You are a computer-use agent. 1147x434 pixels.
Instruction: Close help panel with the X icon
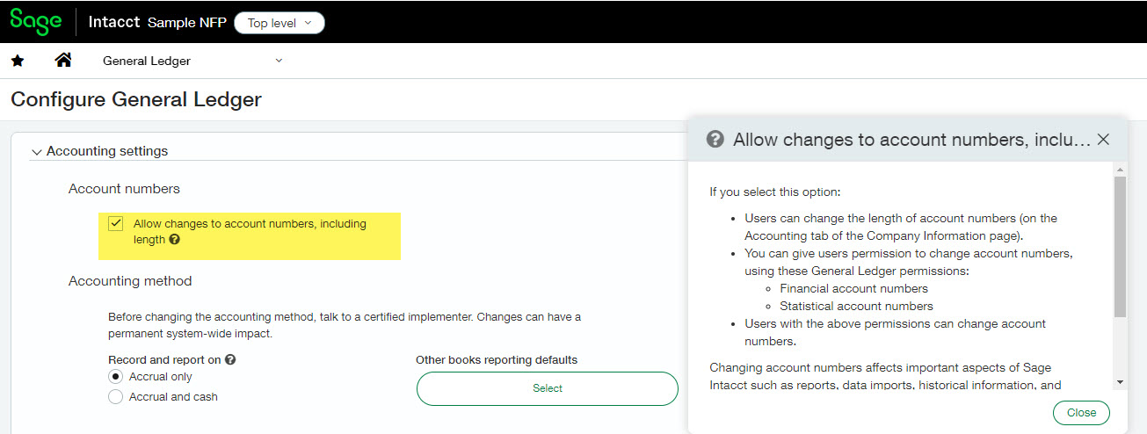coord(1104,139)
